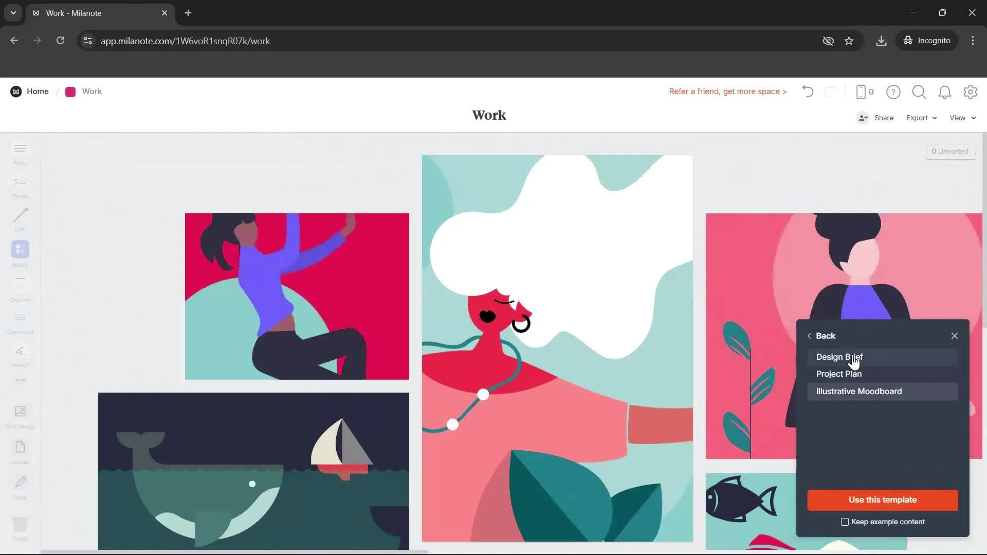Image resolution: width=987 pixels, height=555 pixels.
Task: Select the Illustrative Moodboard template
Action: pyautogui.click(x=859, y=391)
